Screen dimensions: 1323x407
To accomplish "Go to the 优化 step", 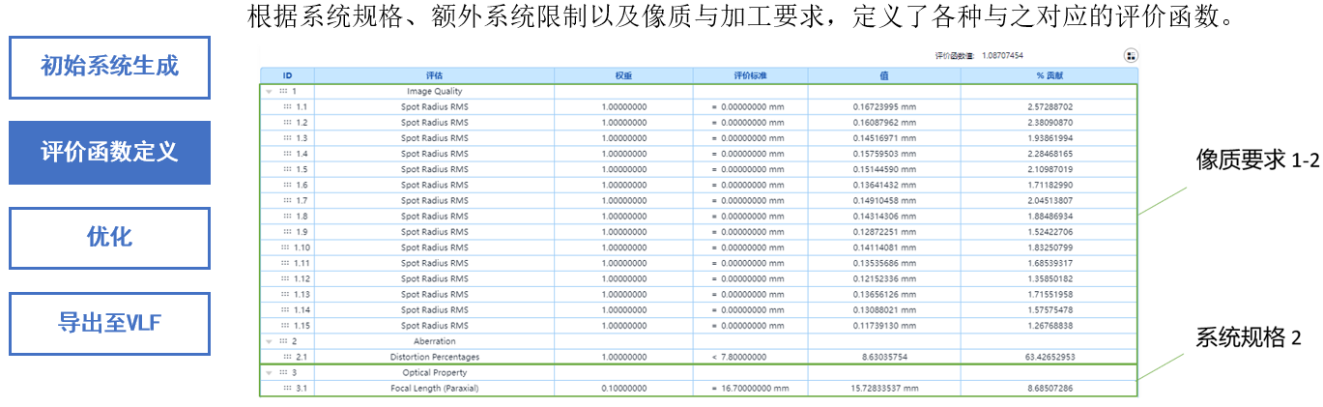I will pyautogui.click(x=109, y=238).
